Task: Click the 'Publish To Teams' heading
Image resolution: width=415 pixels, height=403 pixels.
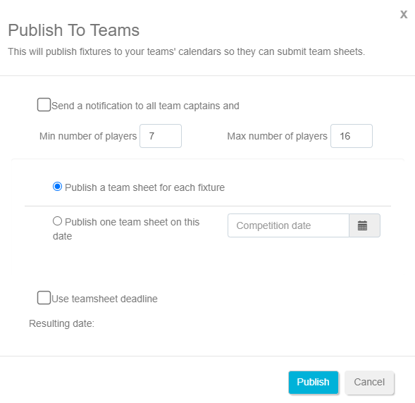Action: 74,30
